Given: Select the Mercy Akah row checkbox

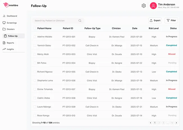Looking at the screenshot, I should click(x=35, y=54).
